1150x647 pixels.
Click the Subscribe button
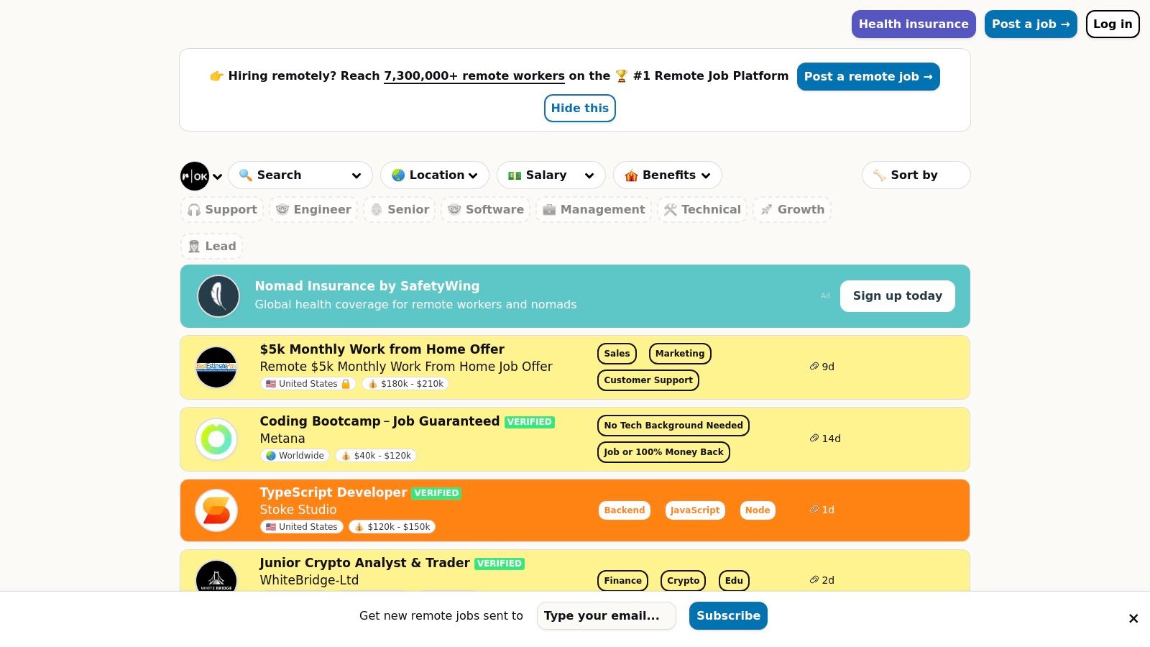click(x=728, y=616)
